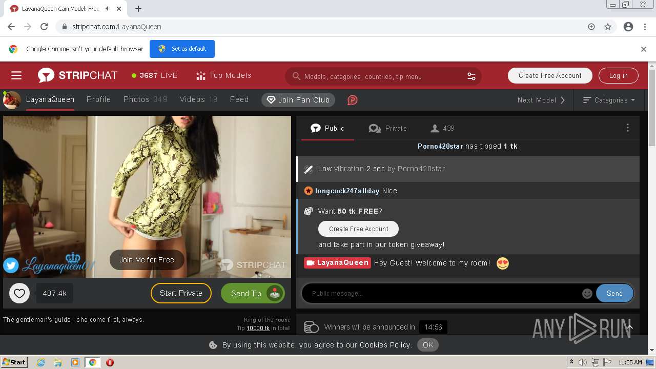The image size is (656, 369).
Task: Click Set as default button
Action: [x=182, y=49]
